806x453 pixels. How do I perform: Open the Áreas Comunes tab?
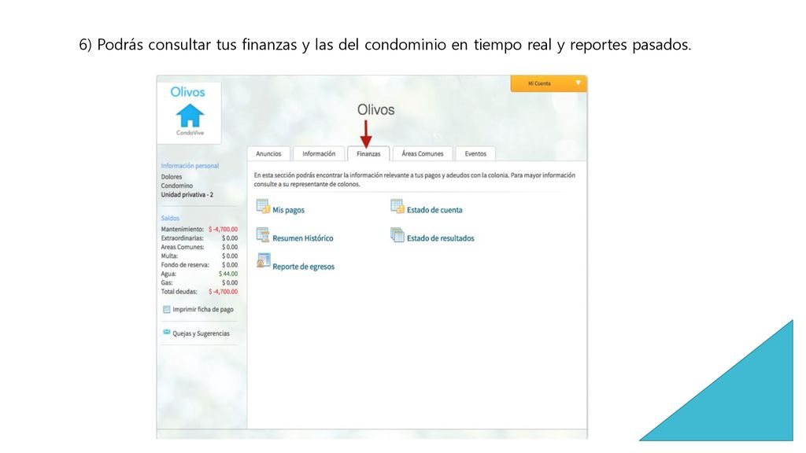click(x=423, y=153)
